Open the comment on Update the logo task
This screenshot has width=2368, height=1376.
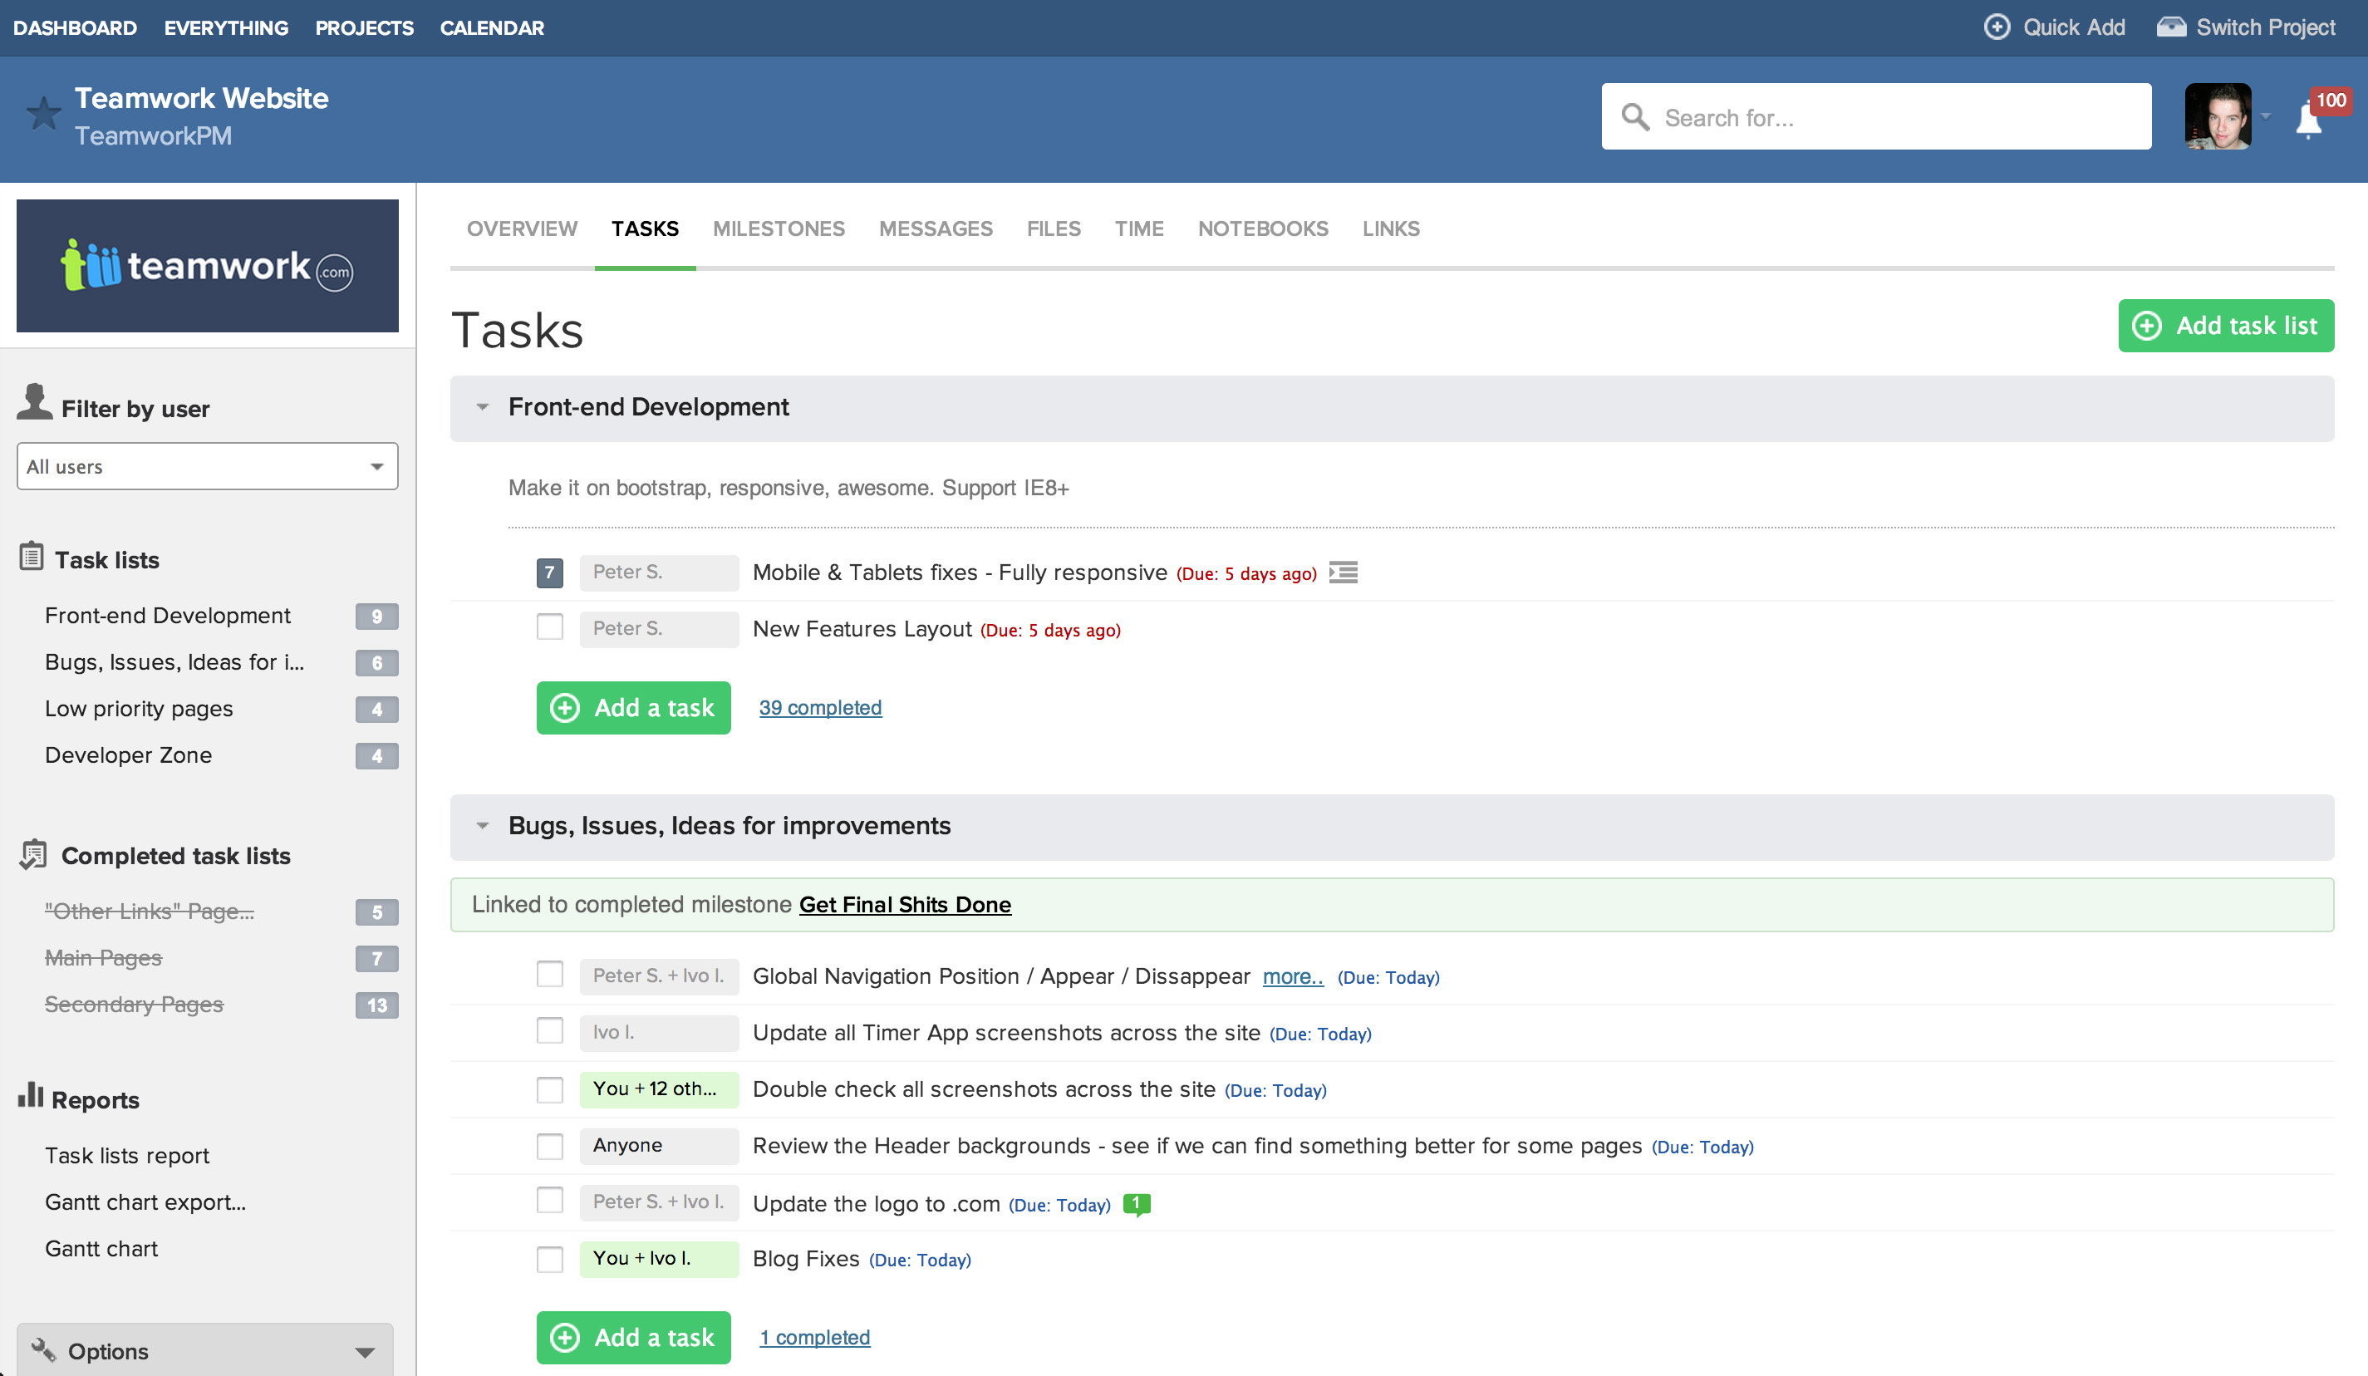1137,1203
